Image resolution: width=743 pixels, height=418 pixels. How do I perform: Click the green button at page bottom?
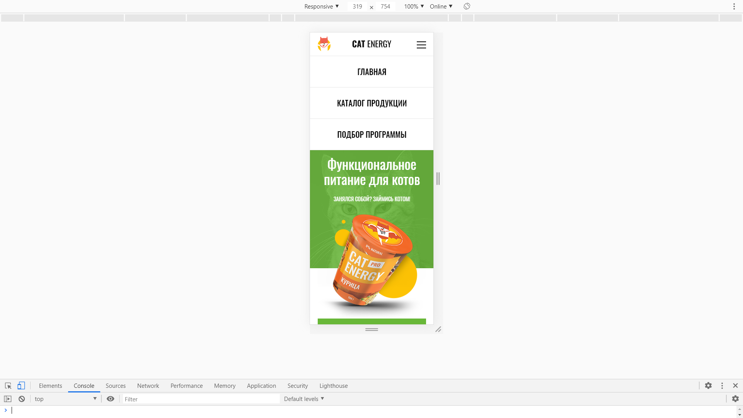pos(371,322)
